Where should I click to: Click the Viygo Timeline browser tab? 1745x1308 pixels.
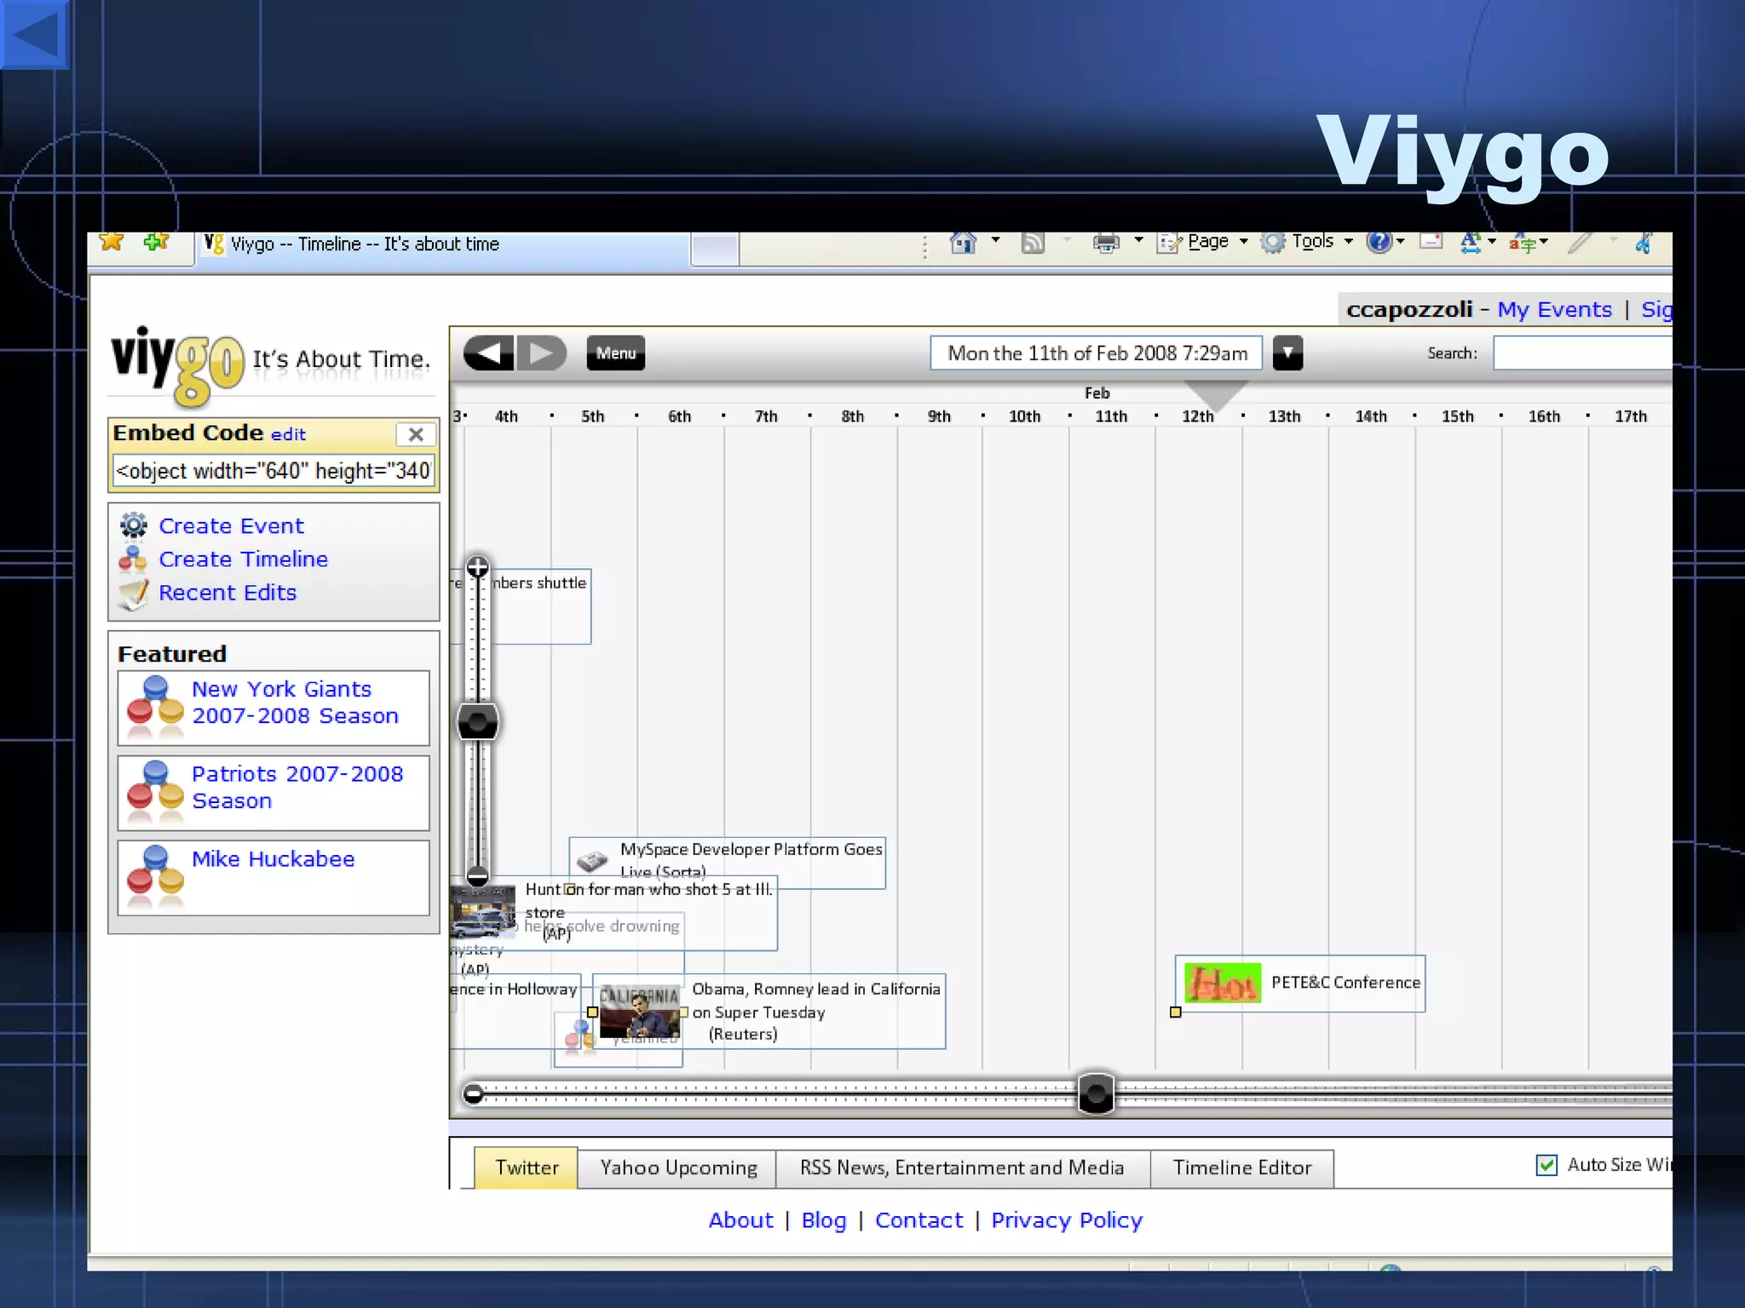coord(443,245)
